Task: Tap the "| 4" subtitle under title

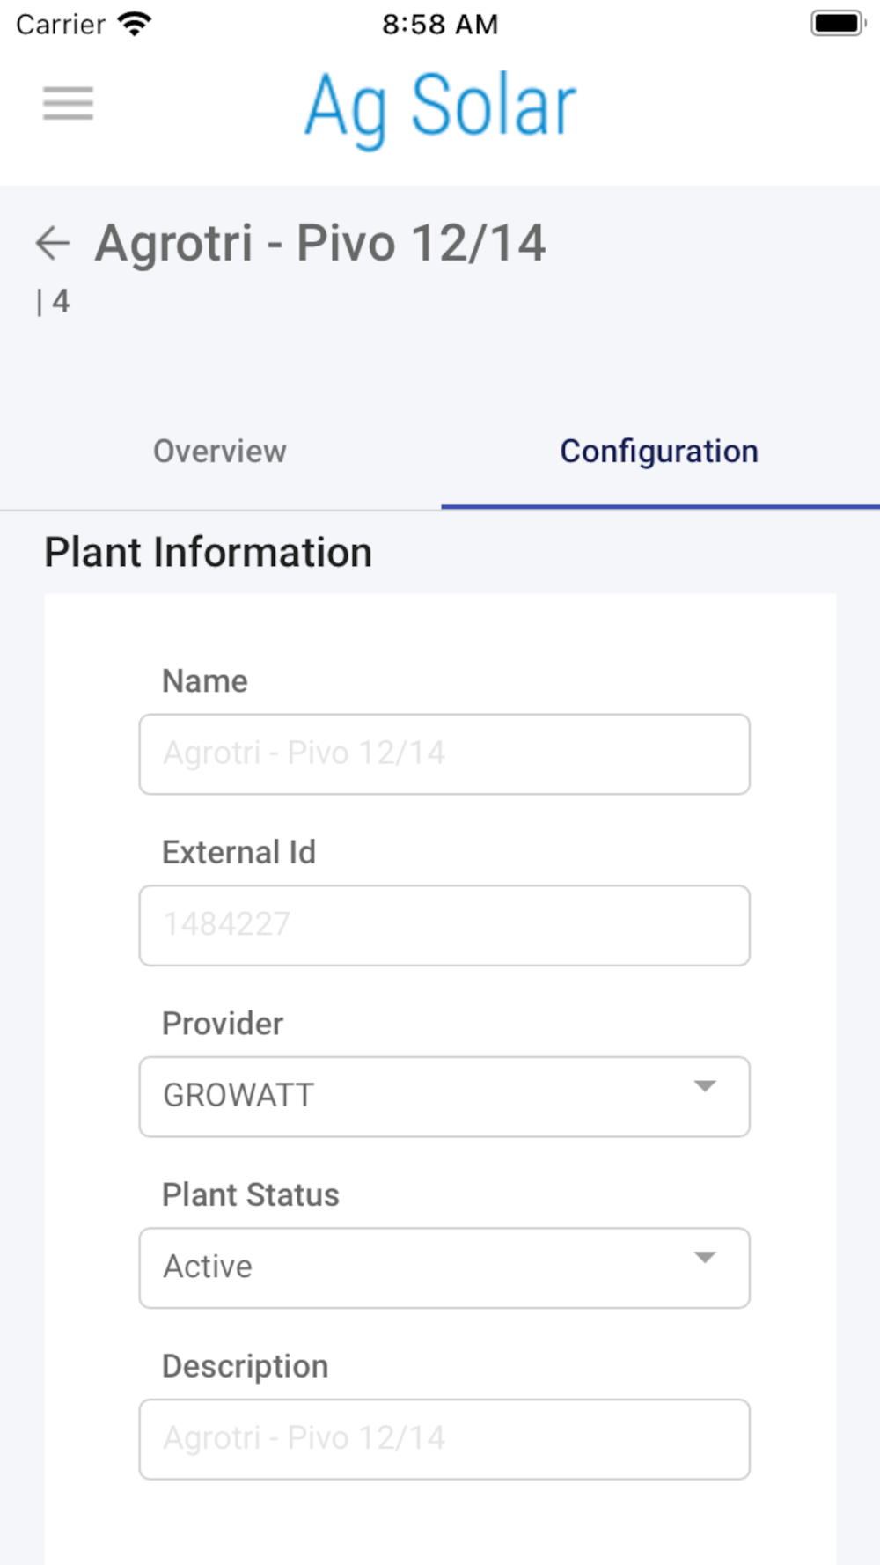Action: tap(53, 302)
